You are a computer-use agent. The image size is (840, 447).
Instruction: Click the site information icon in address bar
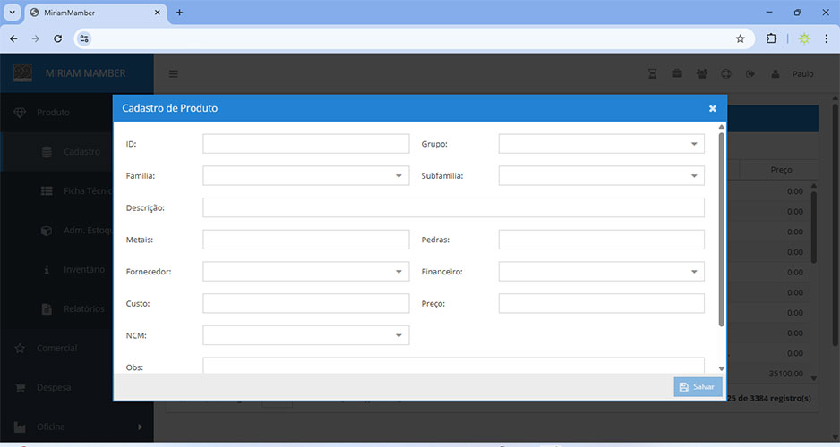click(84, 38)
